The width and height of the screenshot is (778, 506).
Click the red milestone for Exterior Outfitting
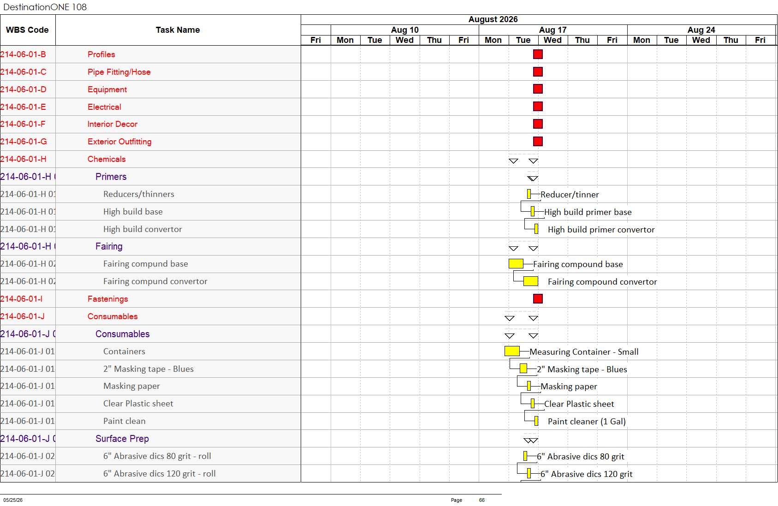pos(538,142)
